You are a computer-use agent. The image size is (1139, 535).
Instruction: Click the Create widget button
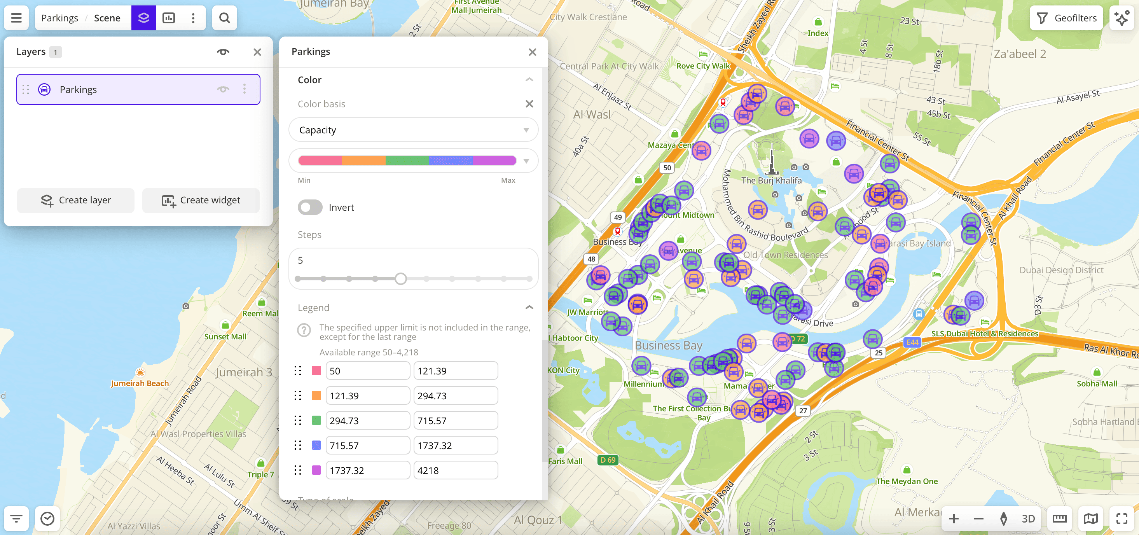point(201,200)
